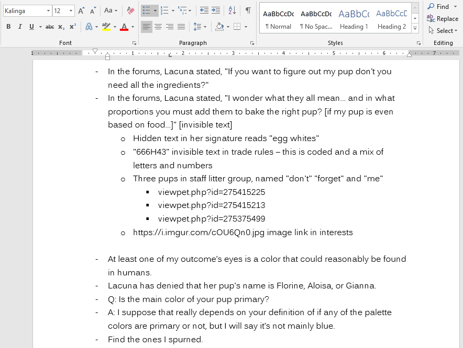Open Paragraph dialog box launcher
Image resolution: width=463 pixels, height=348 pixels.
point(252,43)
